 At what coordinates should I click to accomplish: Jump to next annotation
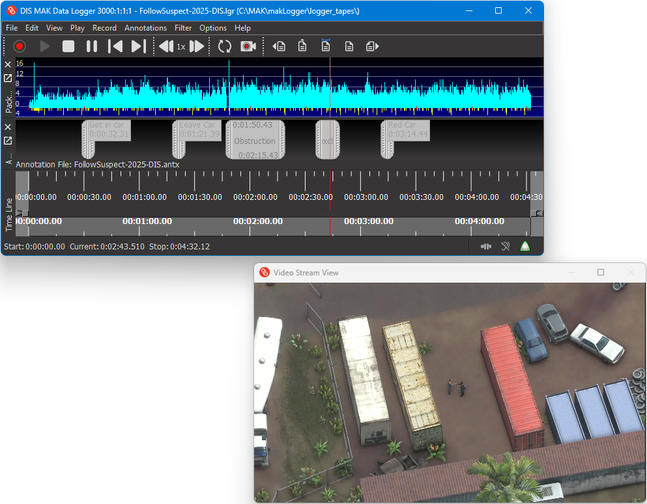pos(372,46)
